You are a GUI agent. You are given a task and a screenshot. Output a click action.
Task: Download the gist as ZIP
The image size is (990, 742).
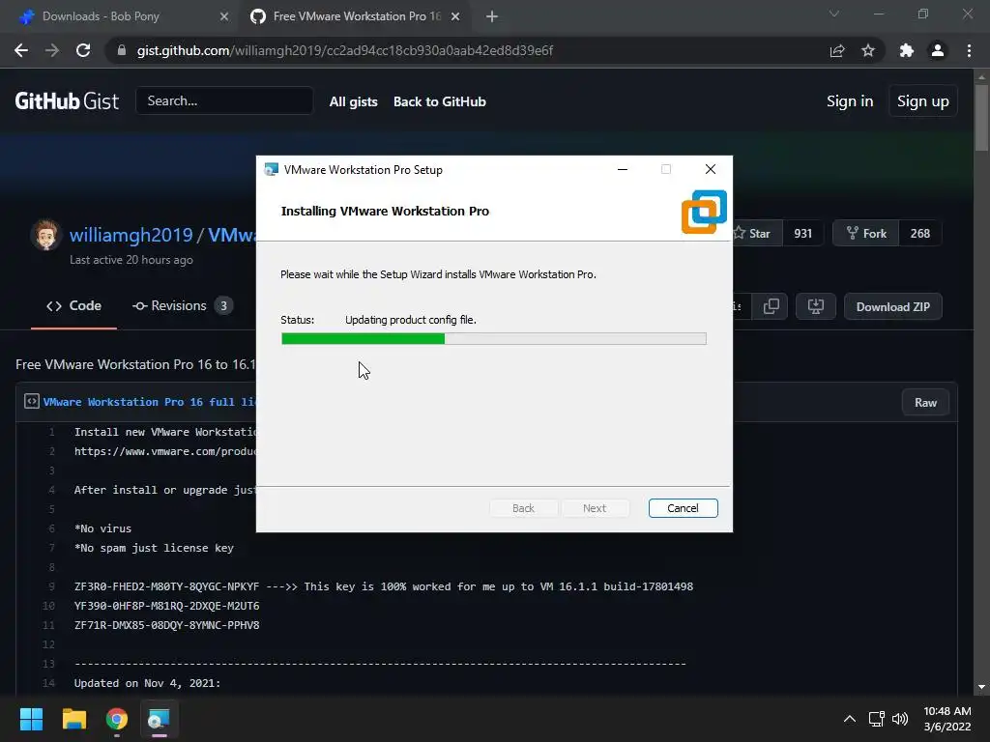[x=892, y=306]
